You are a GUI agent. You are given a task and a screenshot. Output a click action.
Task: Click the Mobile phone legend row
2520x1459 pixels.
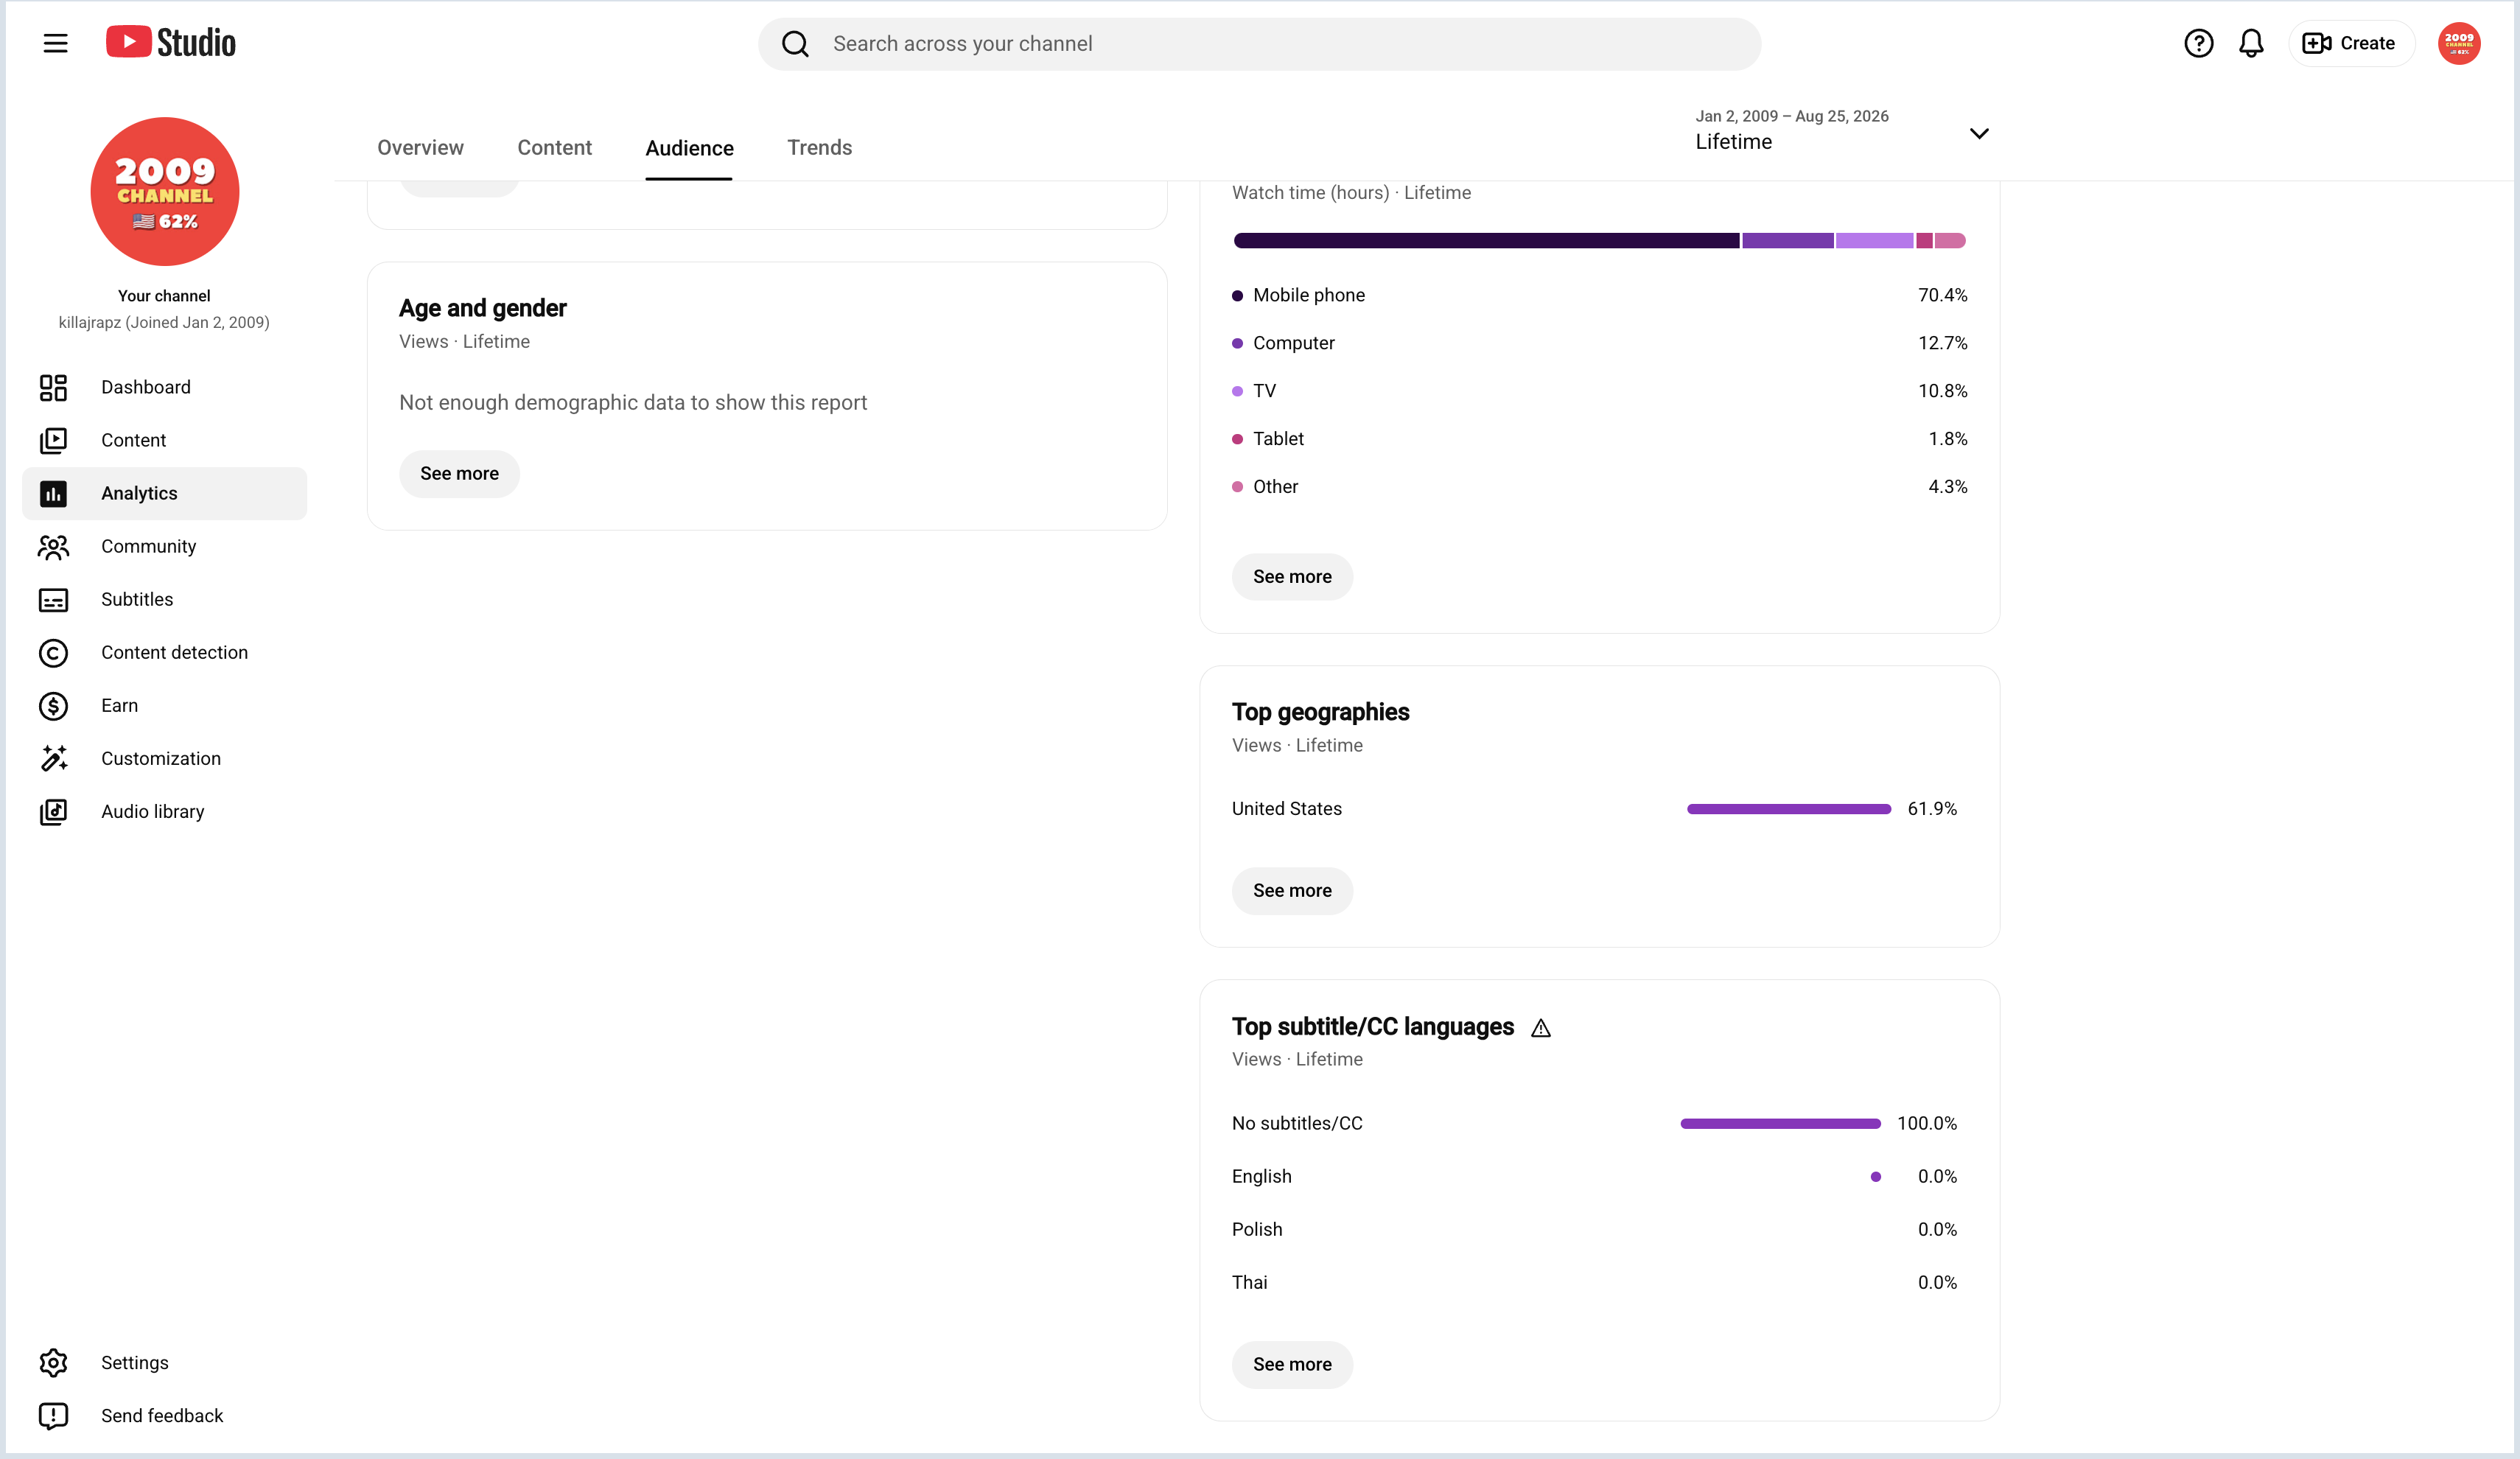(x=1599, y=295)
